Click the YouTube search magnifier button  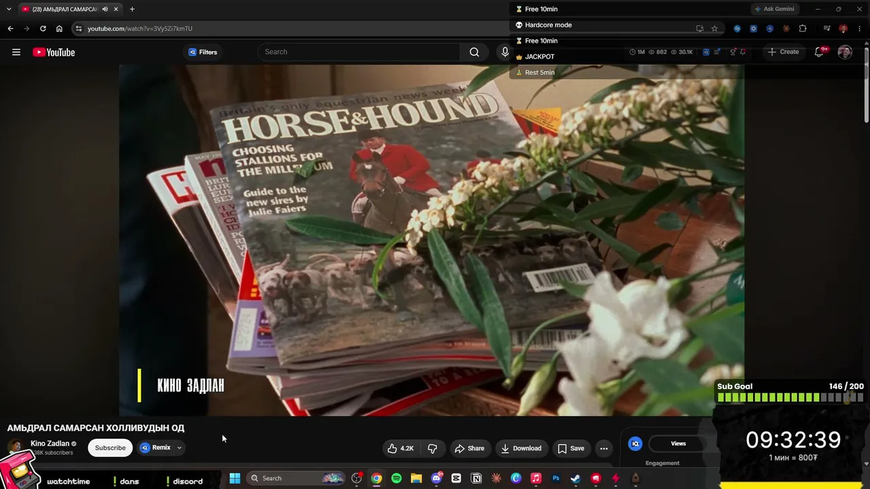coord(474,52)
